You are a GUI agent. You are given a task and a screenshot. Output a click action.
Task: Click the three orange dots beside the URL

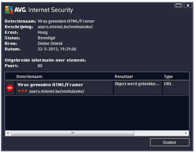pos(23,91)
